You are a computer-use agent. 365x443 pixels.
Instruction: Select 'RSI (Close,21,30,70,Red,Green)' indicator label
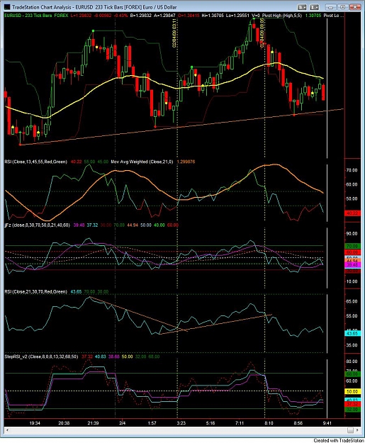coord(36,291)
